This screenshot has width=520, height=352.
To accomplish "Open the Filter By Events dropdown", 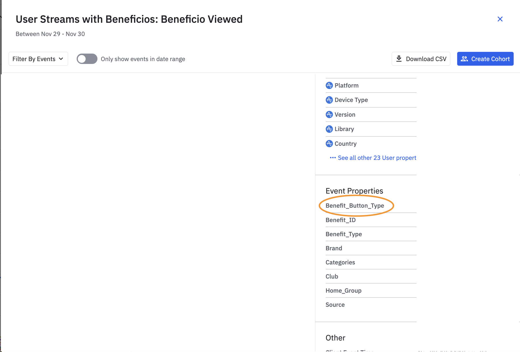I will pos(38,59).
